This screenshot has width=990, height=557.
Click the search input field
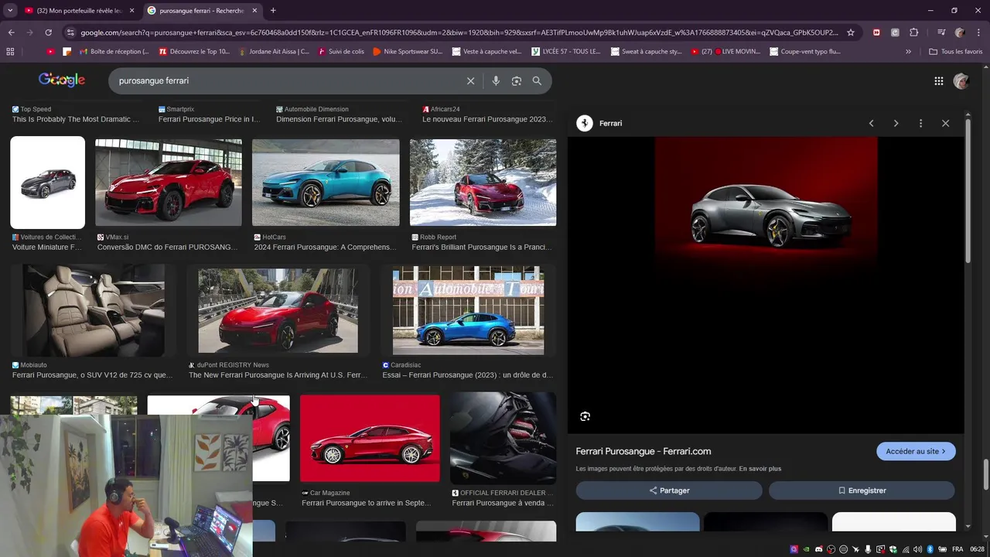click(286, 80)
